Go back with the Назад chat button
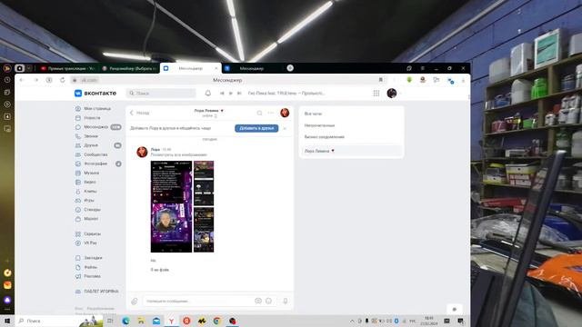The height and width of the screenshot is (327, 582). point(139,113)
